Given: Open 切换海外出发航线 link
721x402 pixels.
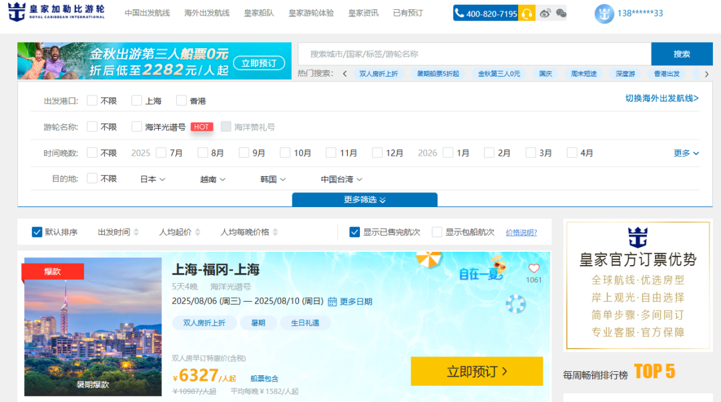Looking at the screenshot, I should (662, 98).
